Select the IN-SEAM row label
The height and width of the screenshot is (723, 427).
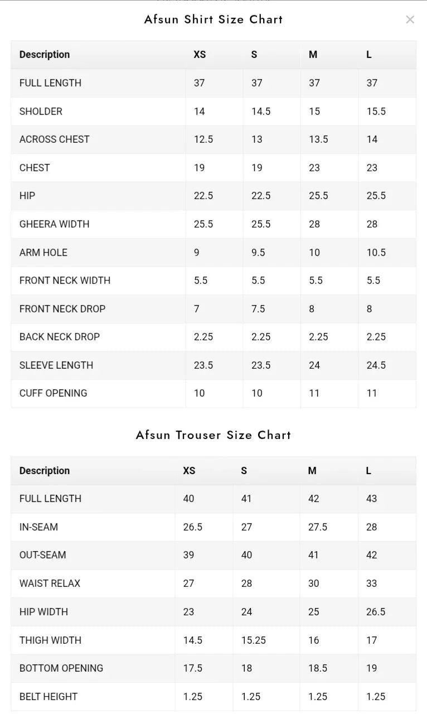[38, 527]
